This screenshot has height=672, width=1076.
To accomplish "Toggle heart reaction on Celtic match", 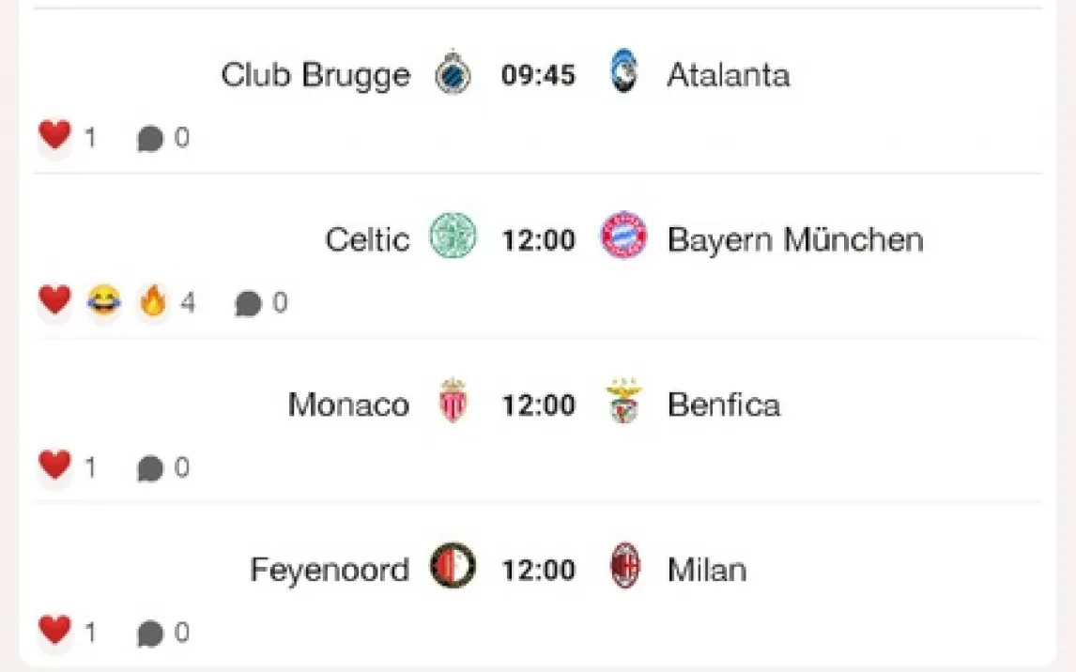I will (54, 300).
